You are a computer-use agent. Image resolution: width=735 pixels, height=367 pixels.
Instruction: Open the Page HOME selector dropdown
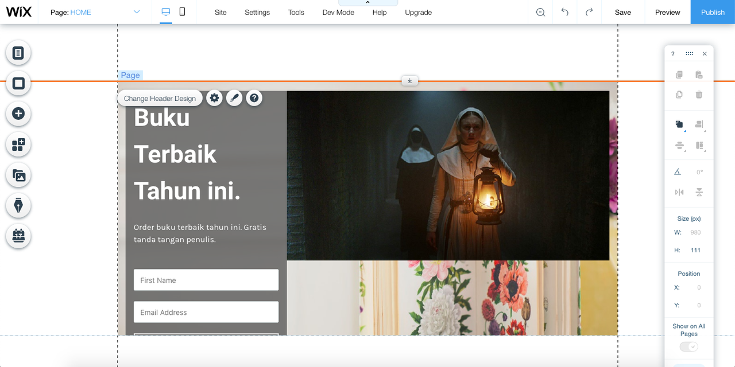(95, 12)
